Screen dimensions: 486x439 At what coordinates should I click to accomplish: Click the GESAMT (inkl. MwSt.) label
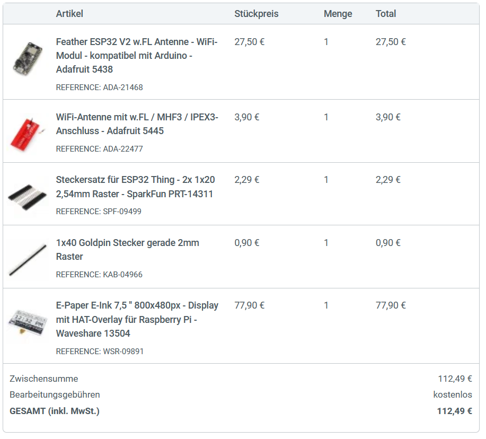[x=55, y=411]
